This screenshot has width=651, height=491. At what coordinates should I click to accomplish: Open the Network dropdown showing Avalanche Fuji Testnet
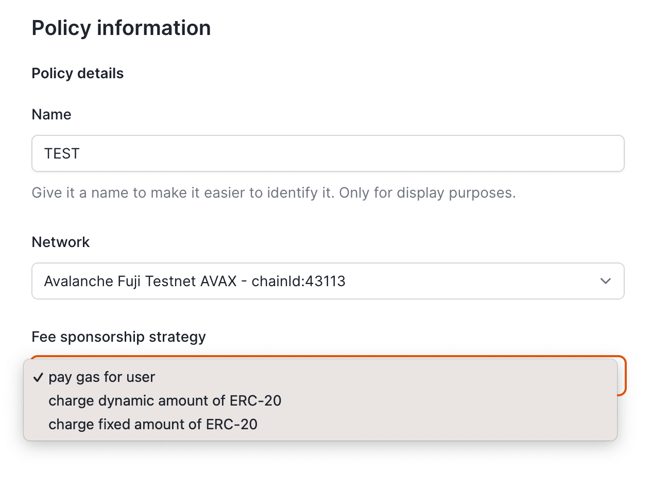coord(328,281)
